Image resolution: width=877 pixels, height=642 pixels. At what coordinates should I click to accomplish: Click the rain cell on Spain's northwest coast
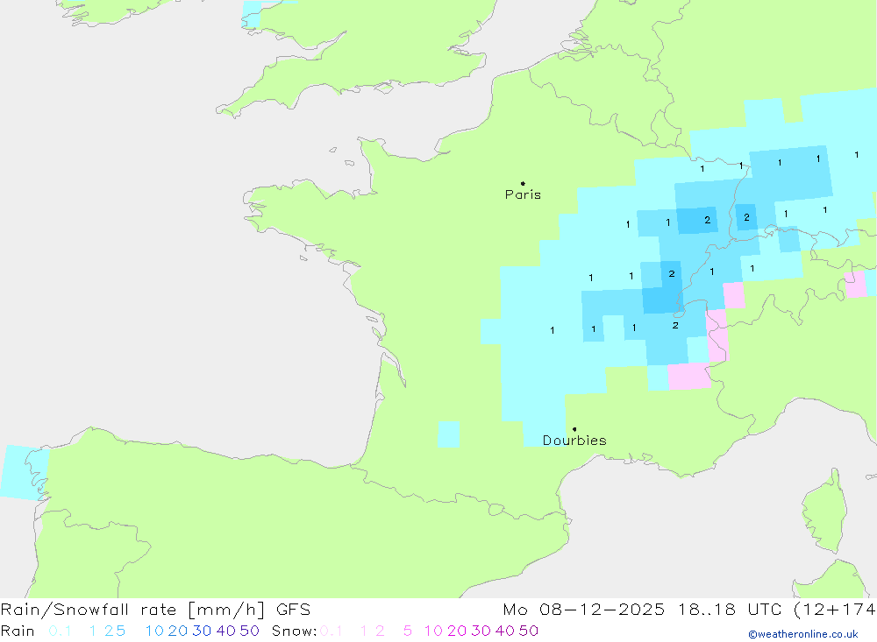25,472
